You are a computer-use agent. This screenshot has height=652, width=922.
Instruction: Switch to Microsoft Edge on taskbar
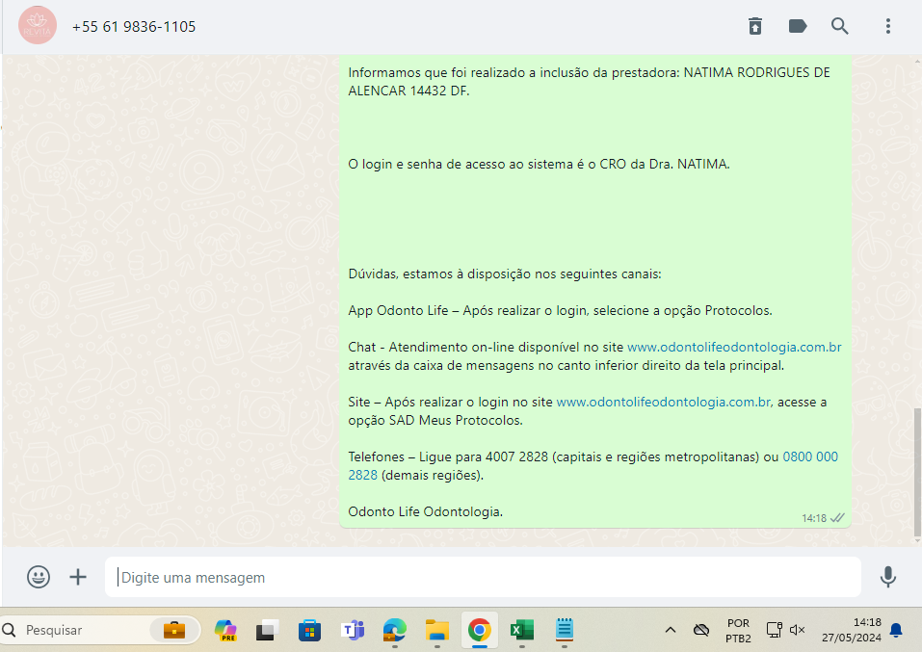click(395, 630)
